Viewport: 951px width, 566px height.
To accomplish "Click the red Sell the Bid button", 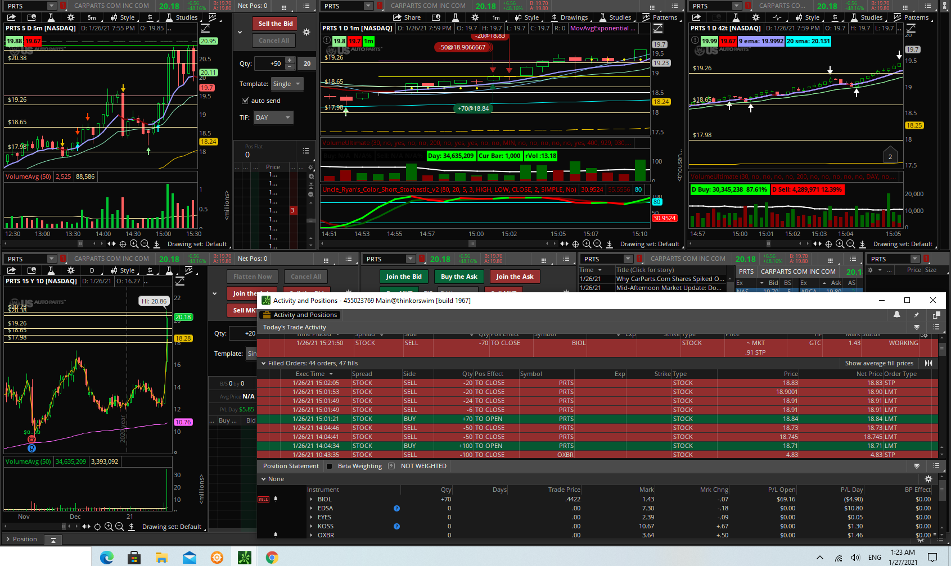I will pos(275,24).
